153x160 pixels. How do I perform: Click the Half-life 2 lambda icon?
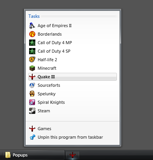tap(32, 60)
